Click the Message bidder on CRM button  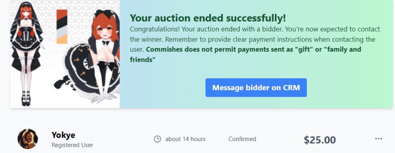pos(256,88)
